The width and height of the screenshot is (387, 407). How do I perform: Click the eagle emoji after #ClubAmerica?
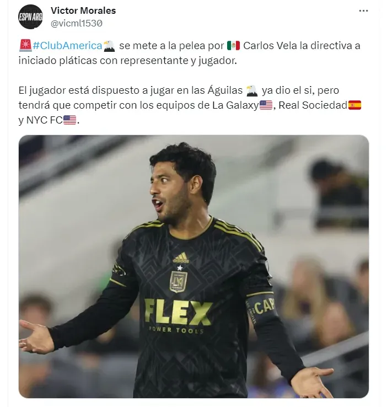109,46
